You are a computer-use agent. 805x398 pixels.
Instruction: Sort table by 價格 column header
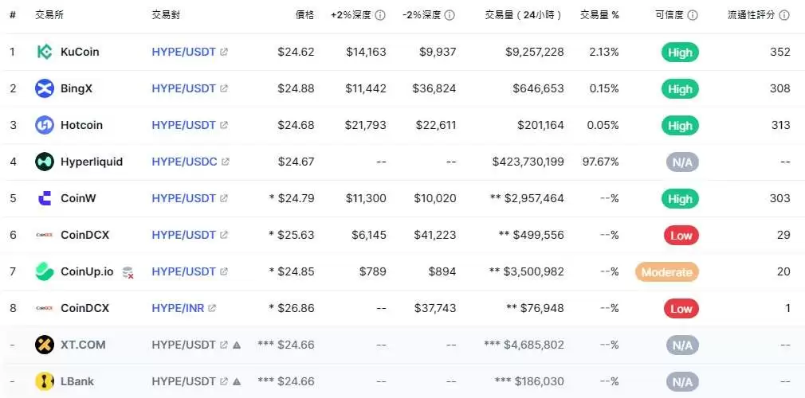click(304, 15)
